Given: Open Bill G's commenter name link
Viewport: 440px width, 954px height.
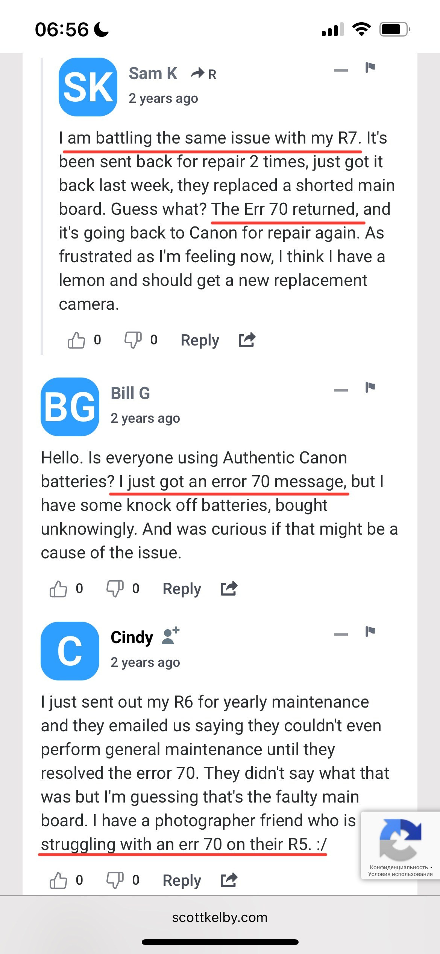Looking at the screenshot, I should click(x=130, y=393).
